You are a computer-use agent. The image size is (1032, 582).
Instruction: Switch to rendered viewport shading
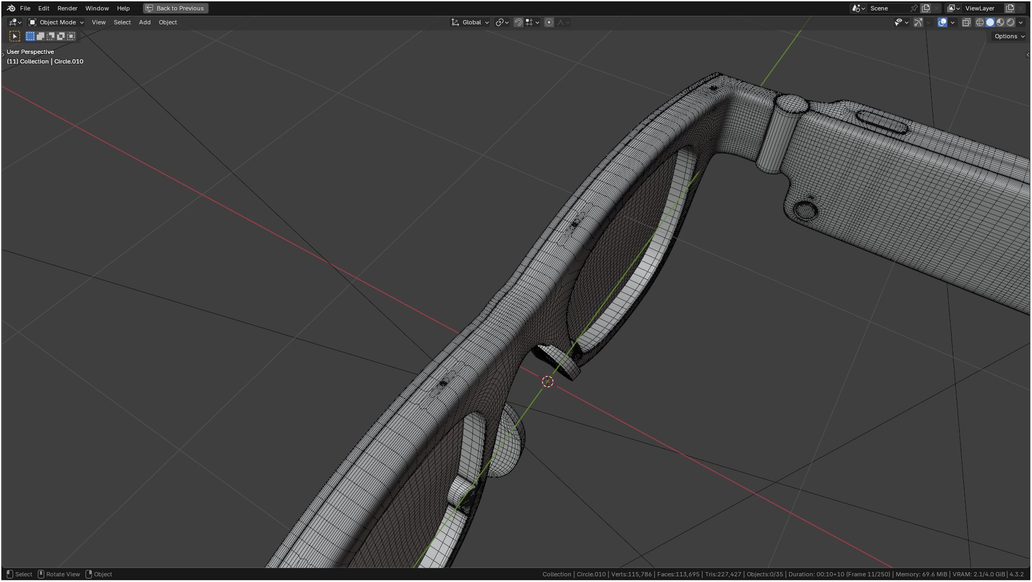tap(1011, 22)
